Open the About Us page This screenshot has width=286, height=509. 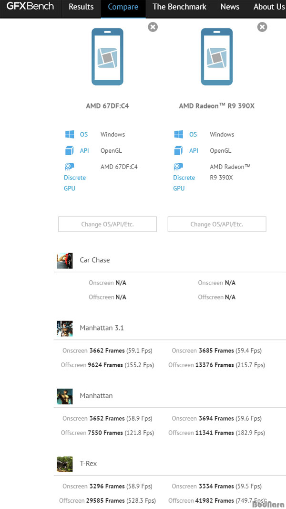click(269, 7)
